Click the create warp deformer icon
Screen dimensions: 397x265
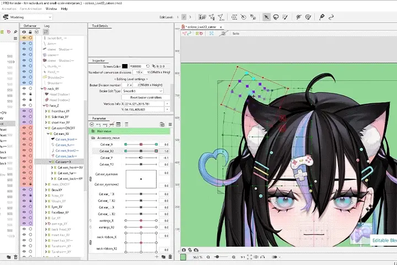[234, 17]
